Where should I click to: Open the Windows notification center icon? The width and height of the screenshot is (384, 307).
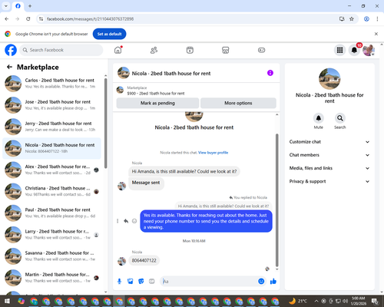376,301
